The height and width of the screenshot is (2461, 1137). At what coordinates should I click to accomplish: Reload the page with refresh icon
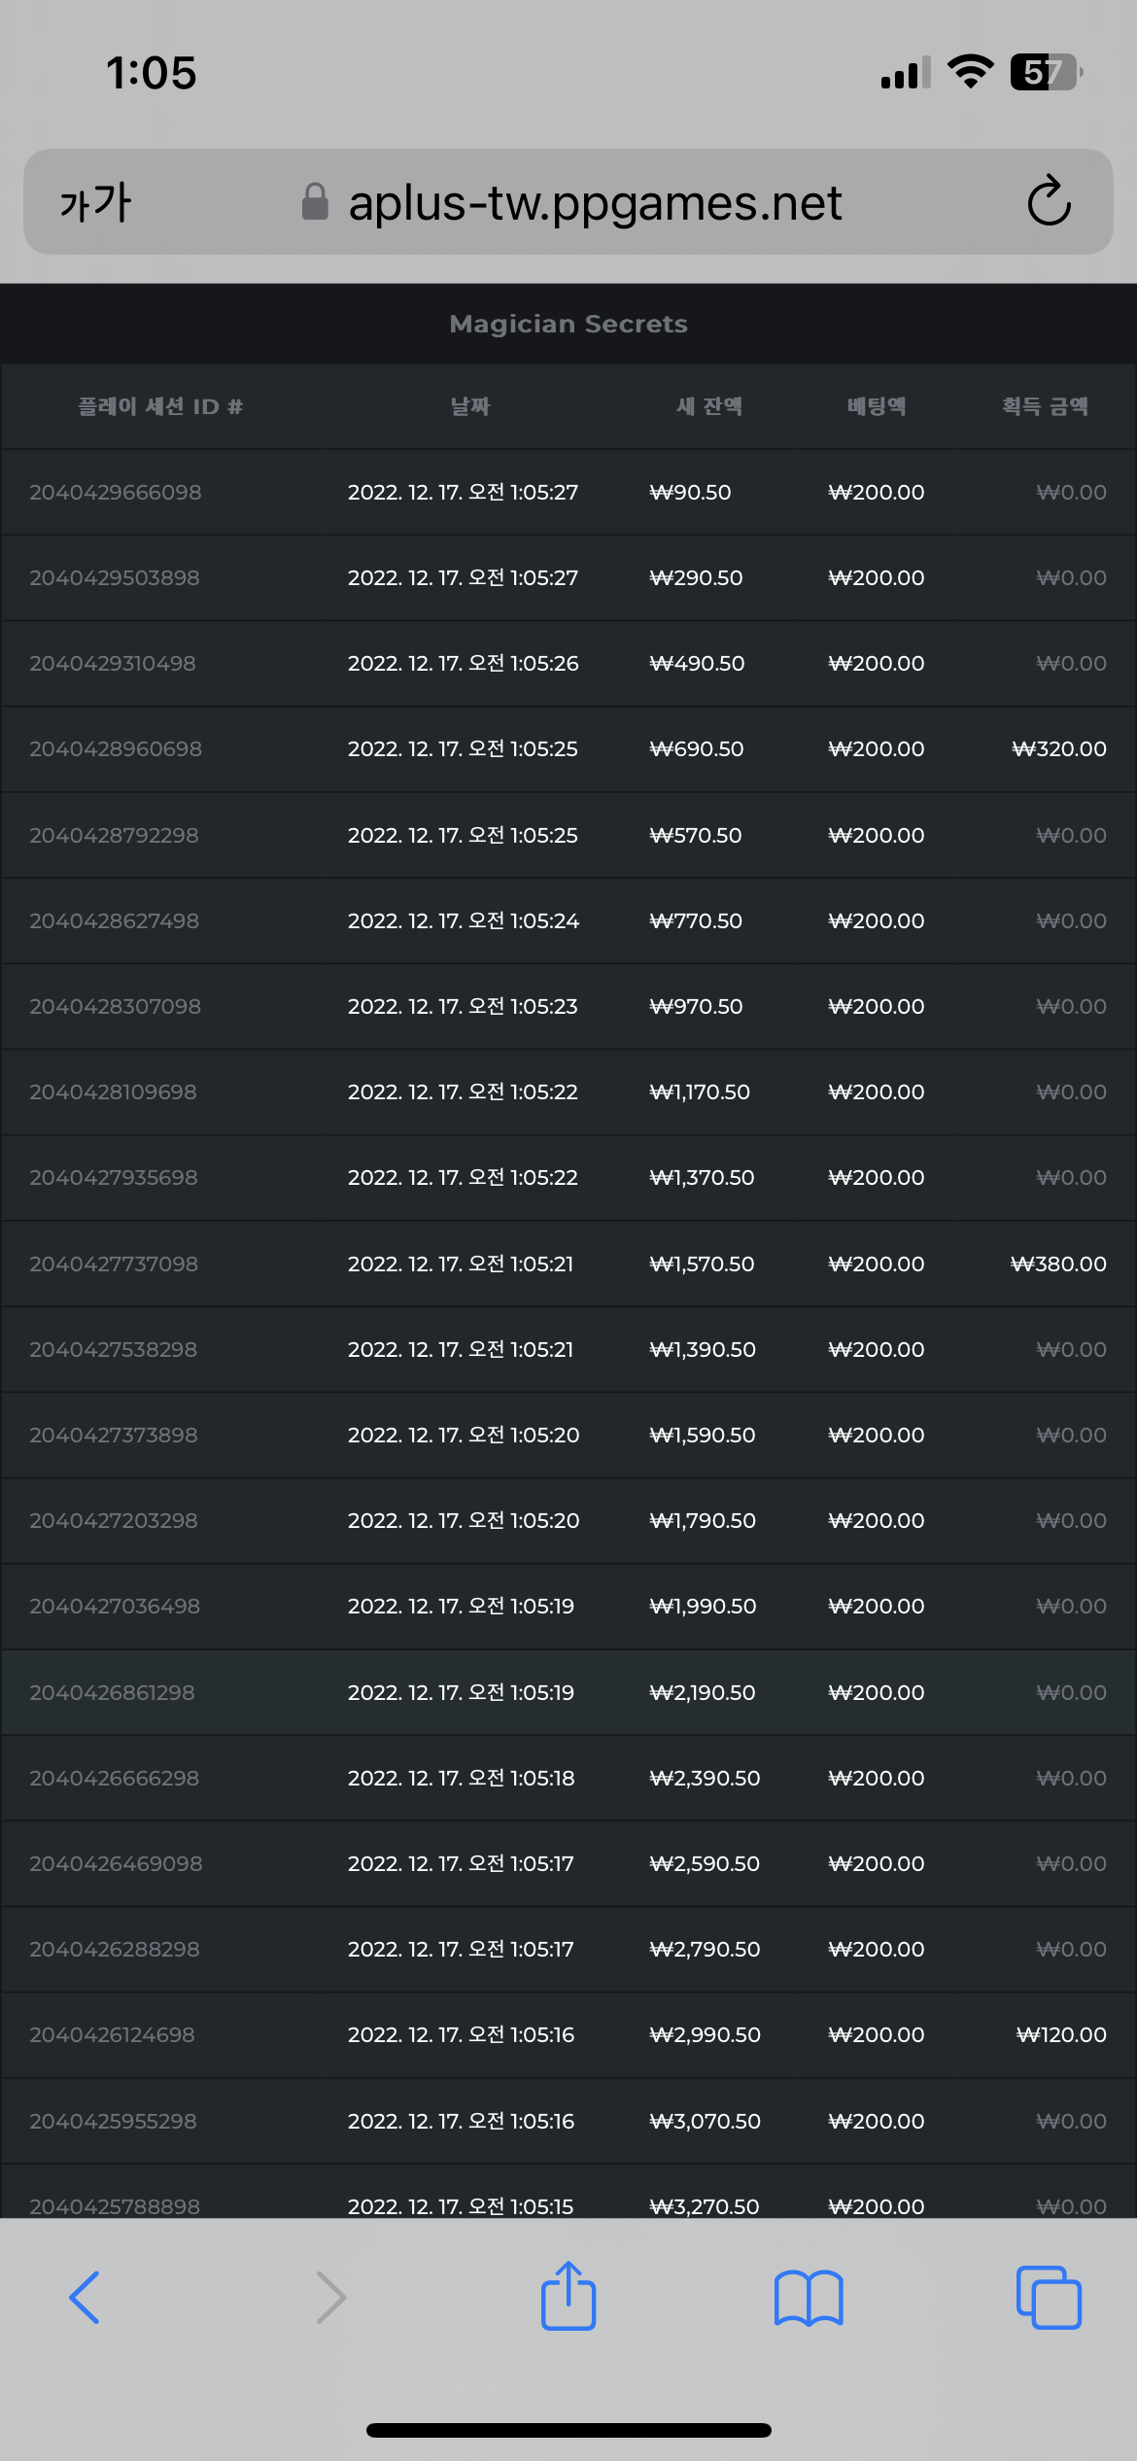(1049, 201)
